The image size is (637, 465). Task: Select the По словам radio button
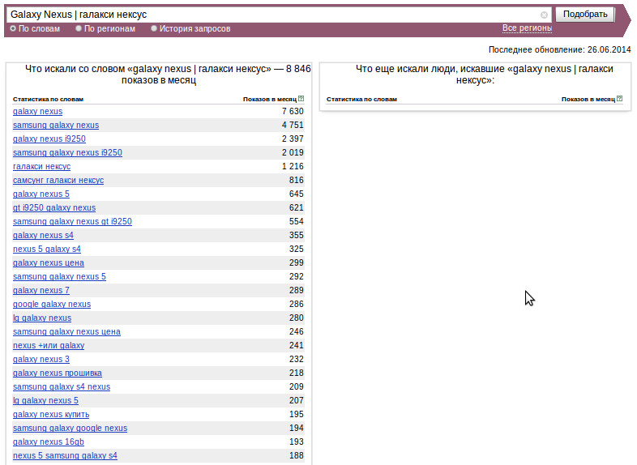click(x=13, y=28)
